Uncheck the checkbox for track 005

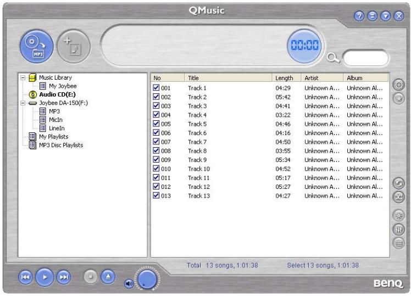[156, 124]
